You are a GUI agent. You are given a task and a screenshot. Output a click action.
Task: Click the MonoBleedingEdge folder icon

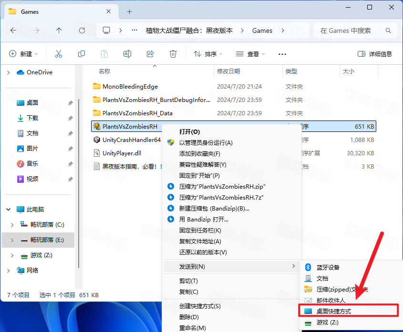97,86
